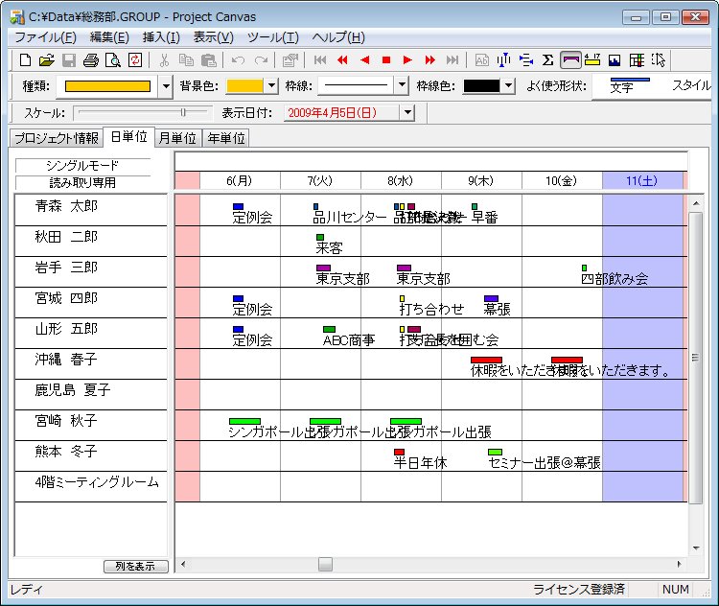Click the Print icon in toolbar
This screenshot has width=719, height=606.
pos(90,60)
